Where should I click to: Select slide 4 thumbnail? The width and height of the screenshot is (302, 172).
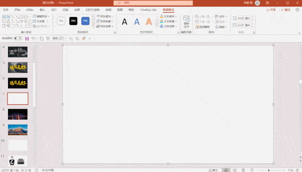17,52
